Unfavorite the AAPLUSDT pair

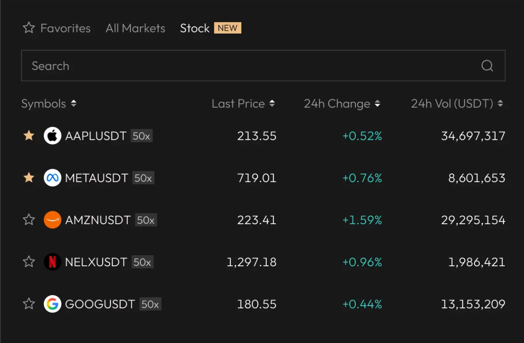coord(29,135)
